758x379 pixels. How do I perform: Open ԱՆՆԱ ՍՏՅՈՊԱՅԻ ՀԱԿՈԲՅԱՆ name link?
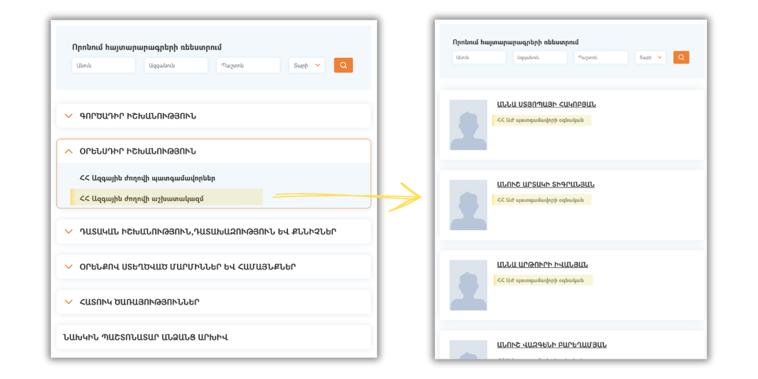(x=546, y=105)
